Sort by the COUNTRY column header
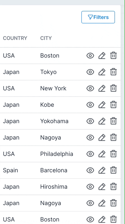Viewport: 125px width, 224px height. point(15,38)
